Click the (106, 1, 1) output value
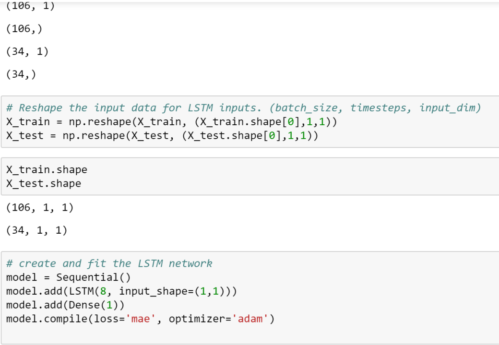This screenshot has width=499, height=345. 40,208
